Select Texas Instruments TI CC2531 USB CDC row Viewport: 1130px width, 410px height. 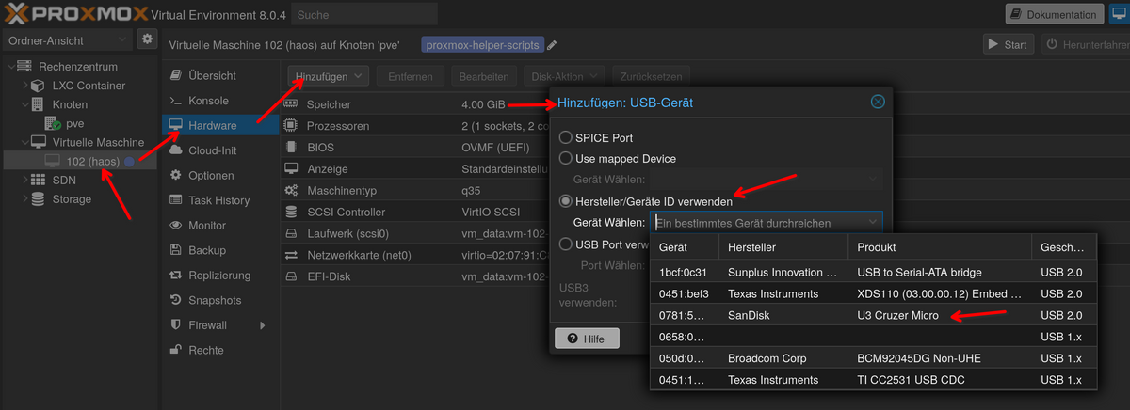873,380
